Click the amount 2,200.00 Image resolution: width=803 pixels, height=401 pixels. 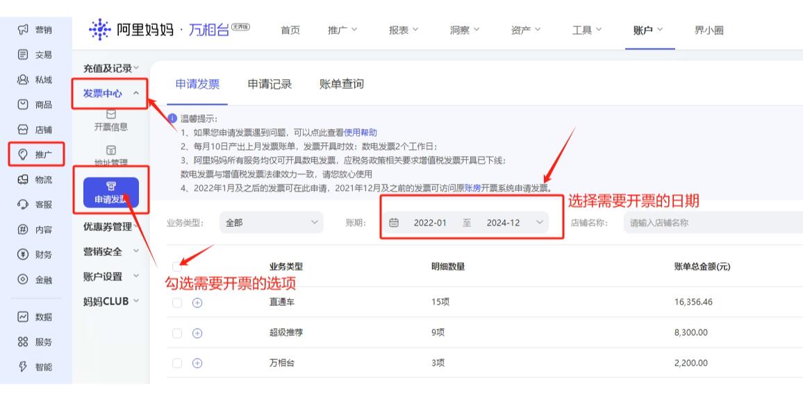(691, 363)
